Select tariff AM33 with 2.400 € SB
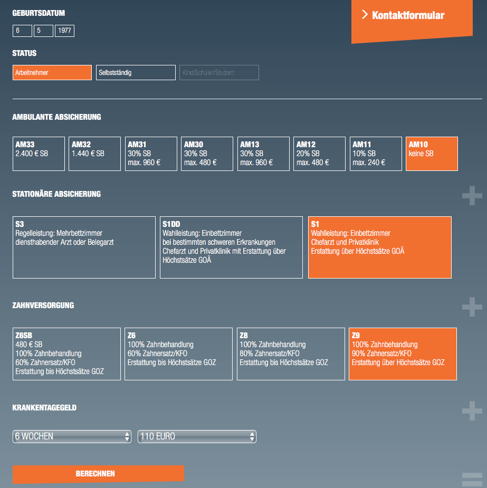Viewport: 487px width, 488px height. coord(39,154)
